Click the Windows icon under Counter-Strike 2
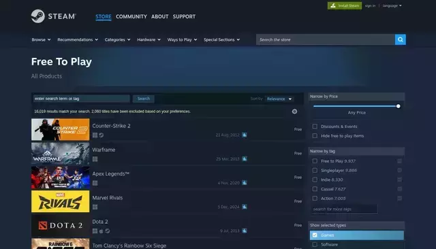Viewport: 436px width, 249px height. (95, 135)
